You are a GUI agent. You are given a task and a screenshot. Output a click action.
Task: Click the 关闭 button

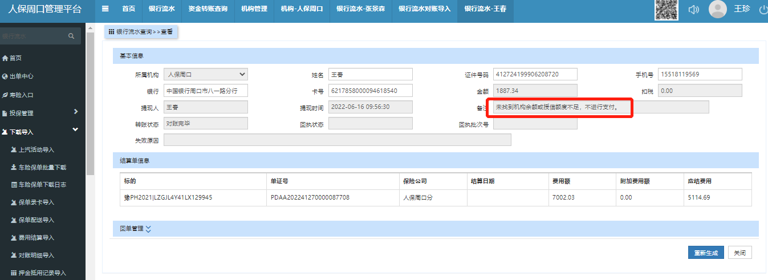click(x=740, y=253)
